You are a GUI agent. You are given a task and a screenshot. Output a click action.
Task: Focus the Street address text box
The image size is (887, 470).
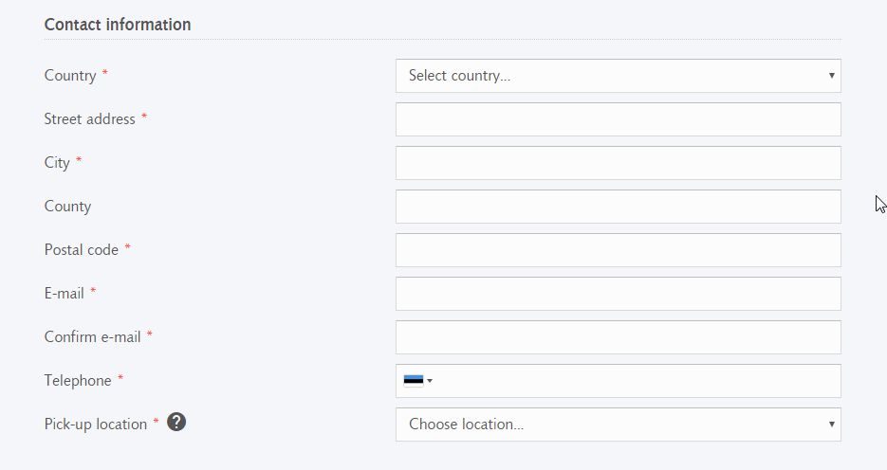click(619, 119)
